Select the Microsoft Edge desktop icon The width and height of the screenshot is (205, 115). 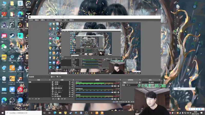coord(4,102)
